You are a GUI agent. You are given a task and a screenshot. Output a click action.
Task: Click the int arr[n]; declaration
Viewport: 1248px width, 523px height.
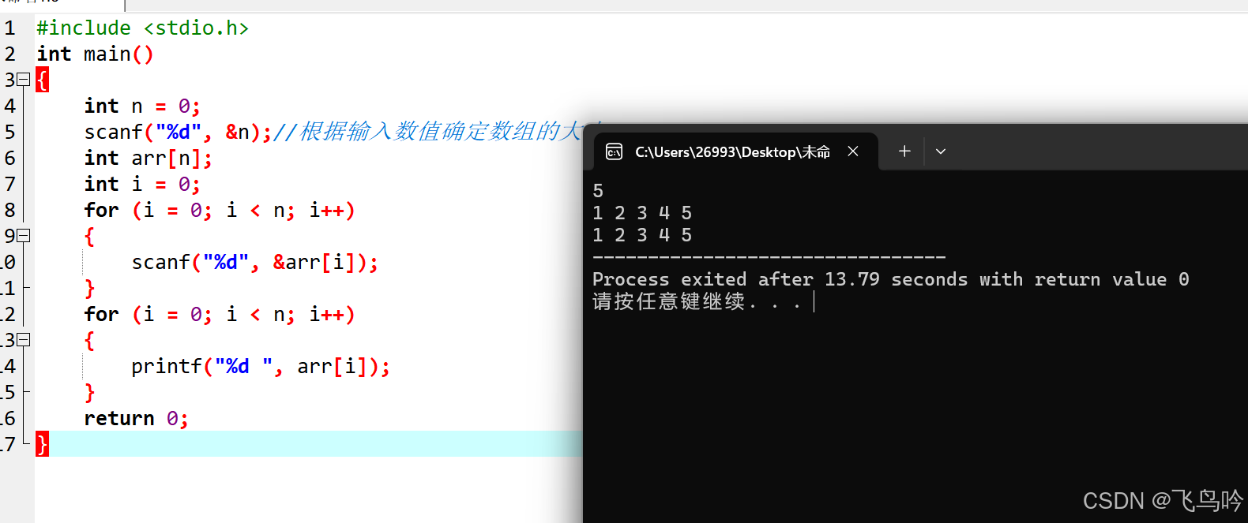(x=148, y=159)
